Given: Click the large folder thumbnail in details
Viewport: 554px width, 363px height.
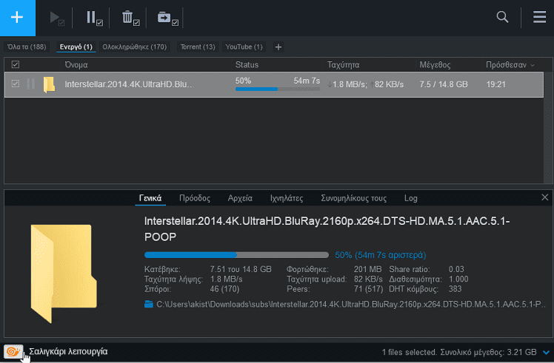Looking at the screenshot, I should point(64,274).
